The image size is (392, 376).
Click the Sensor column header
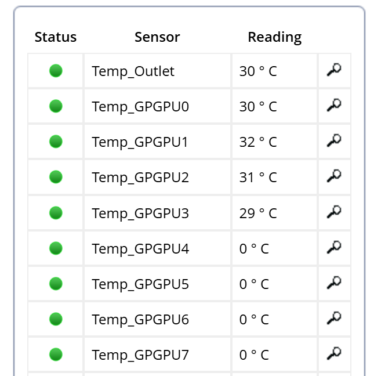[157, 37]
